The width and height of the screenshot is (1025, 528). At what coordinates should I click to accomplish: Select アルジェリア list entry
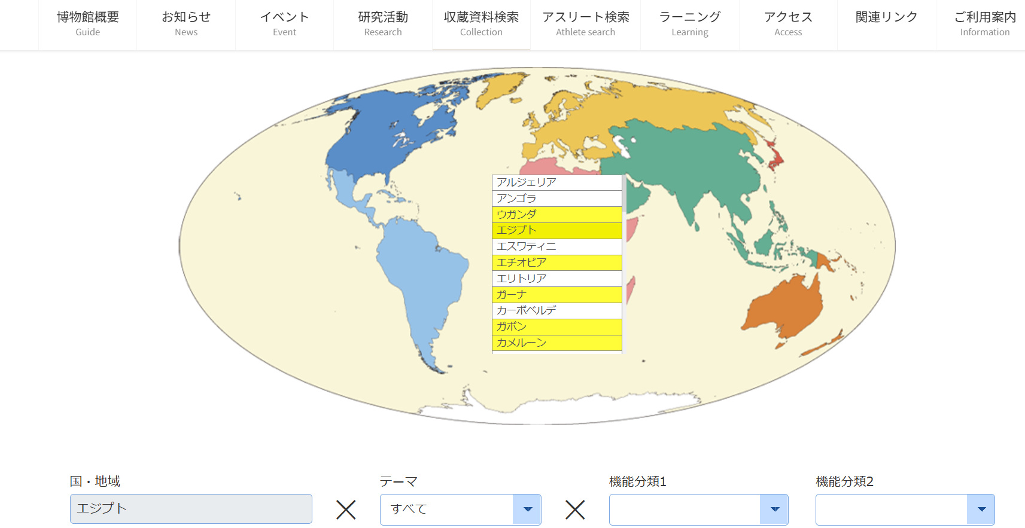tap(556, 182)
